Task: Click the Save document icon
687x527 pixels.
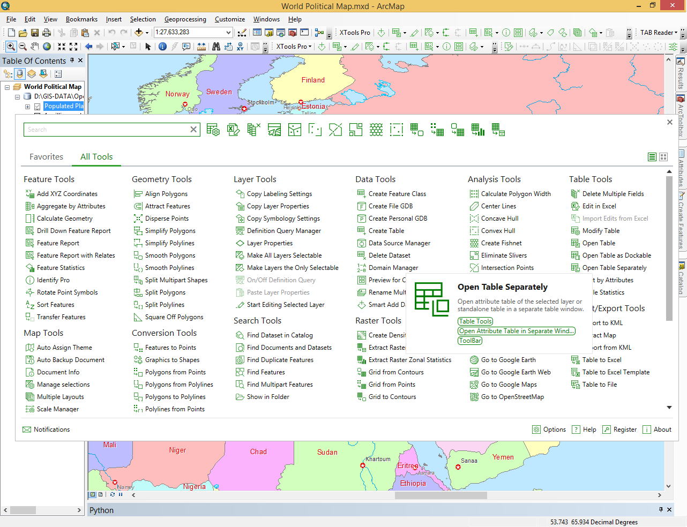Action: click(35, 33)
